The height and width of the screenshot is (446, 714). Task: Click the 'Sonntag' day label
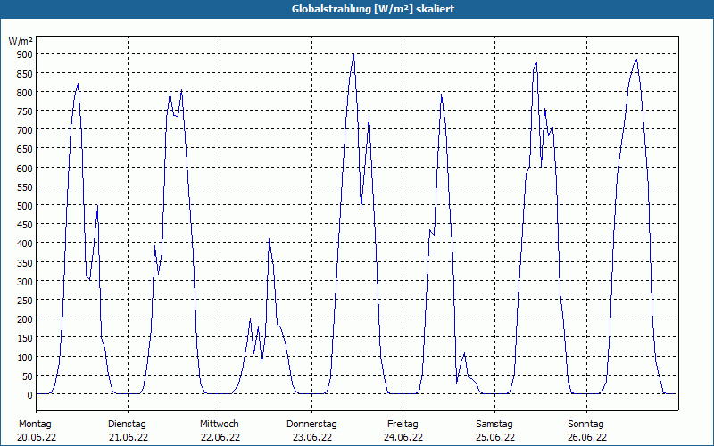point(585,425)
